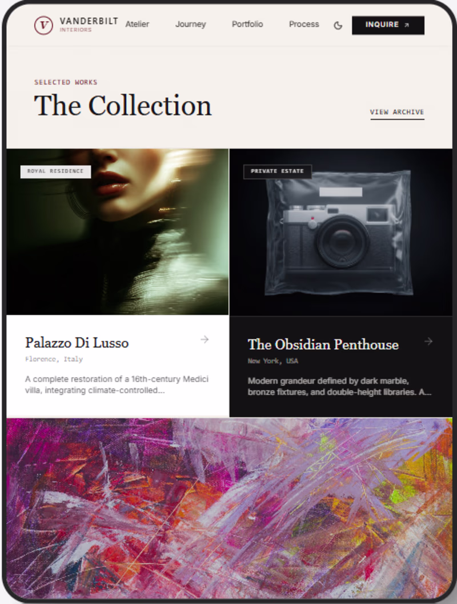This screenshot has height=604, width=457.
Task: Click The Obsidian Penthouse title
Action: 323,345
